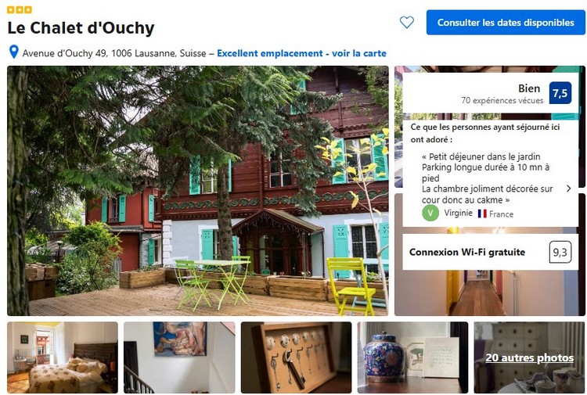The height and width of the screenshot is (395, 587).
Task: Click Consulter les dates disponibles button
Action: click(x=506, y=23)
